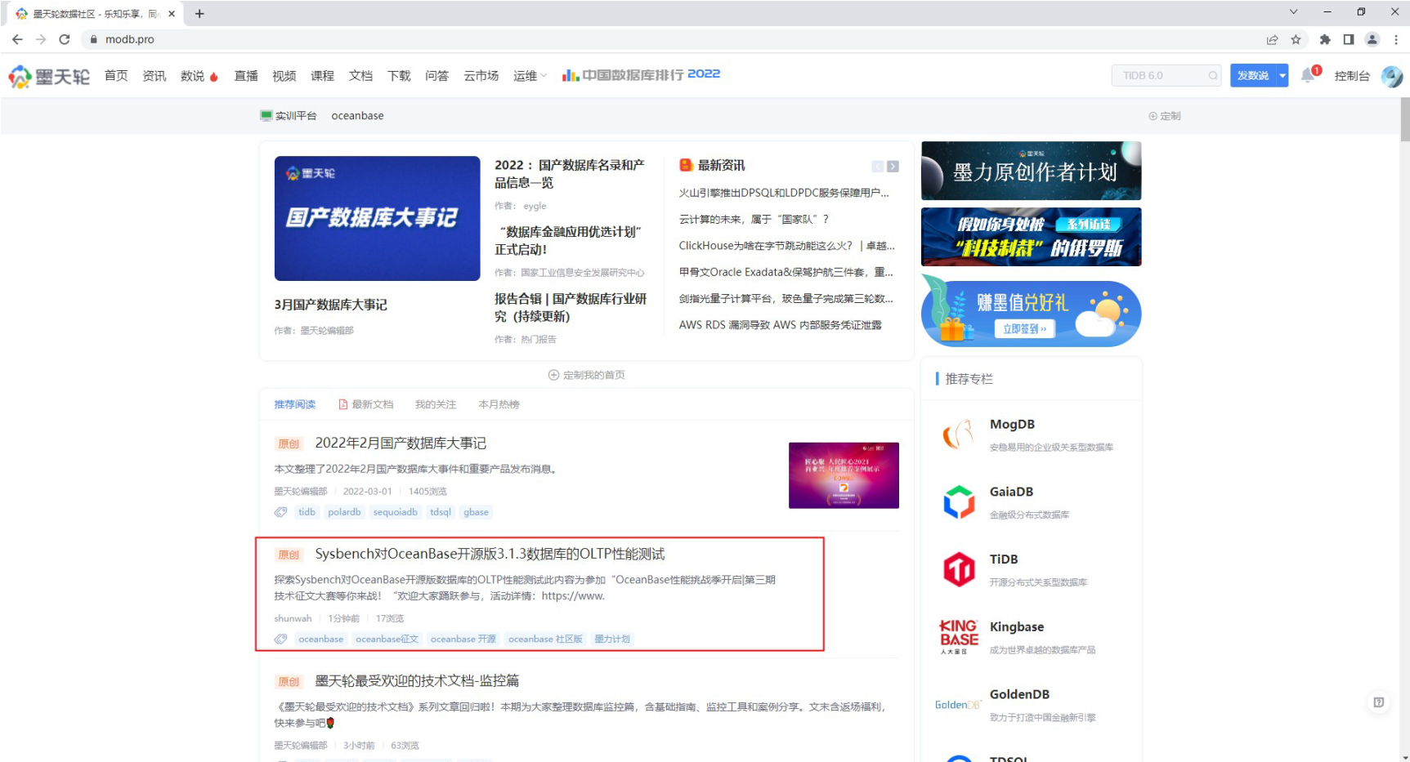Viewport: 1410px width, 762px height.
Task: Open the 实训平台 link
Action: coord(289,116)
